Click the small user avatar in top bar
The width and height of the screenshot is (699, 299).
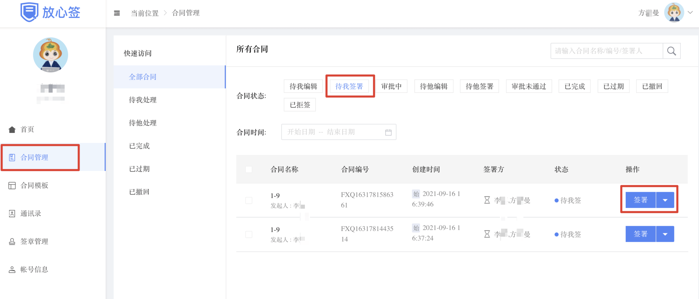pyautogui.click(x=674, y=12)
